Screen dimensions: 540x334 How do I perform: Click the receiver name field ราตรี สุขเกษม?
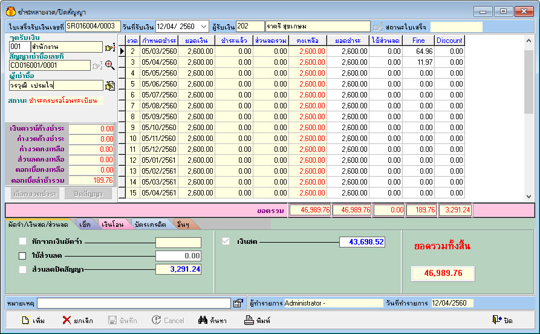coord(317,26)
